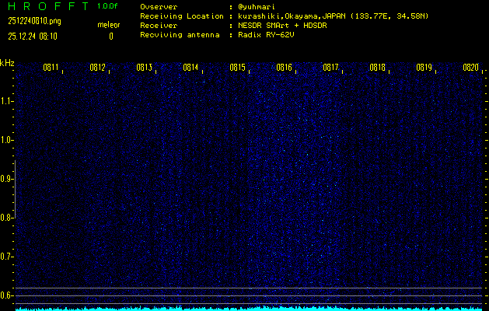Viewport: 489px width, 311px height.
Task: Select the 0813 time tick label
Action: coord(144,68)
